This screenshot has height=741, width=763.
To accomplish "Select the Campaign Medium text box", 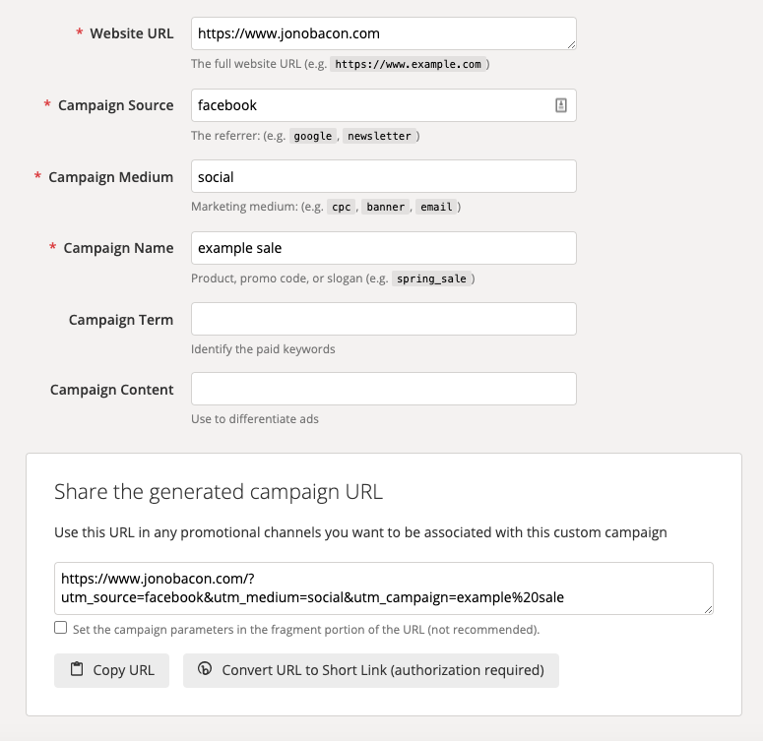I will pos(383,177).
